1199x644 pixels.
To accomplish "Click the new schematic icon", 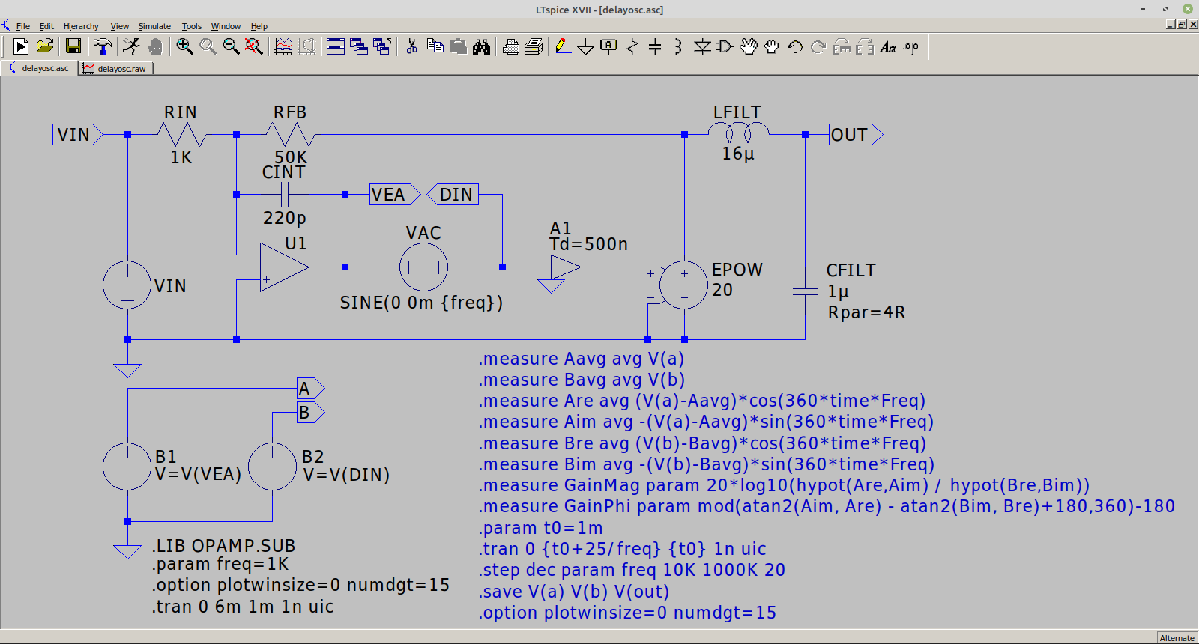I will (21, 46).
